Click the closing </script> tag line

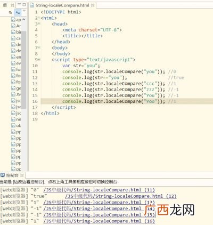pos(64,107)
